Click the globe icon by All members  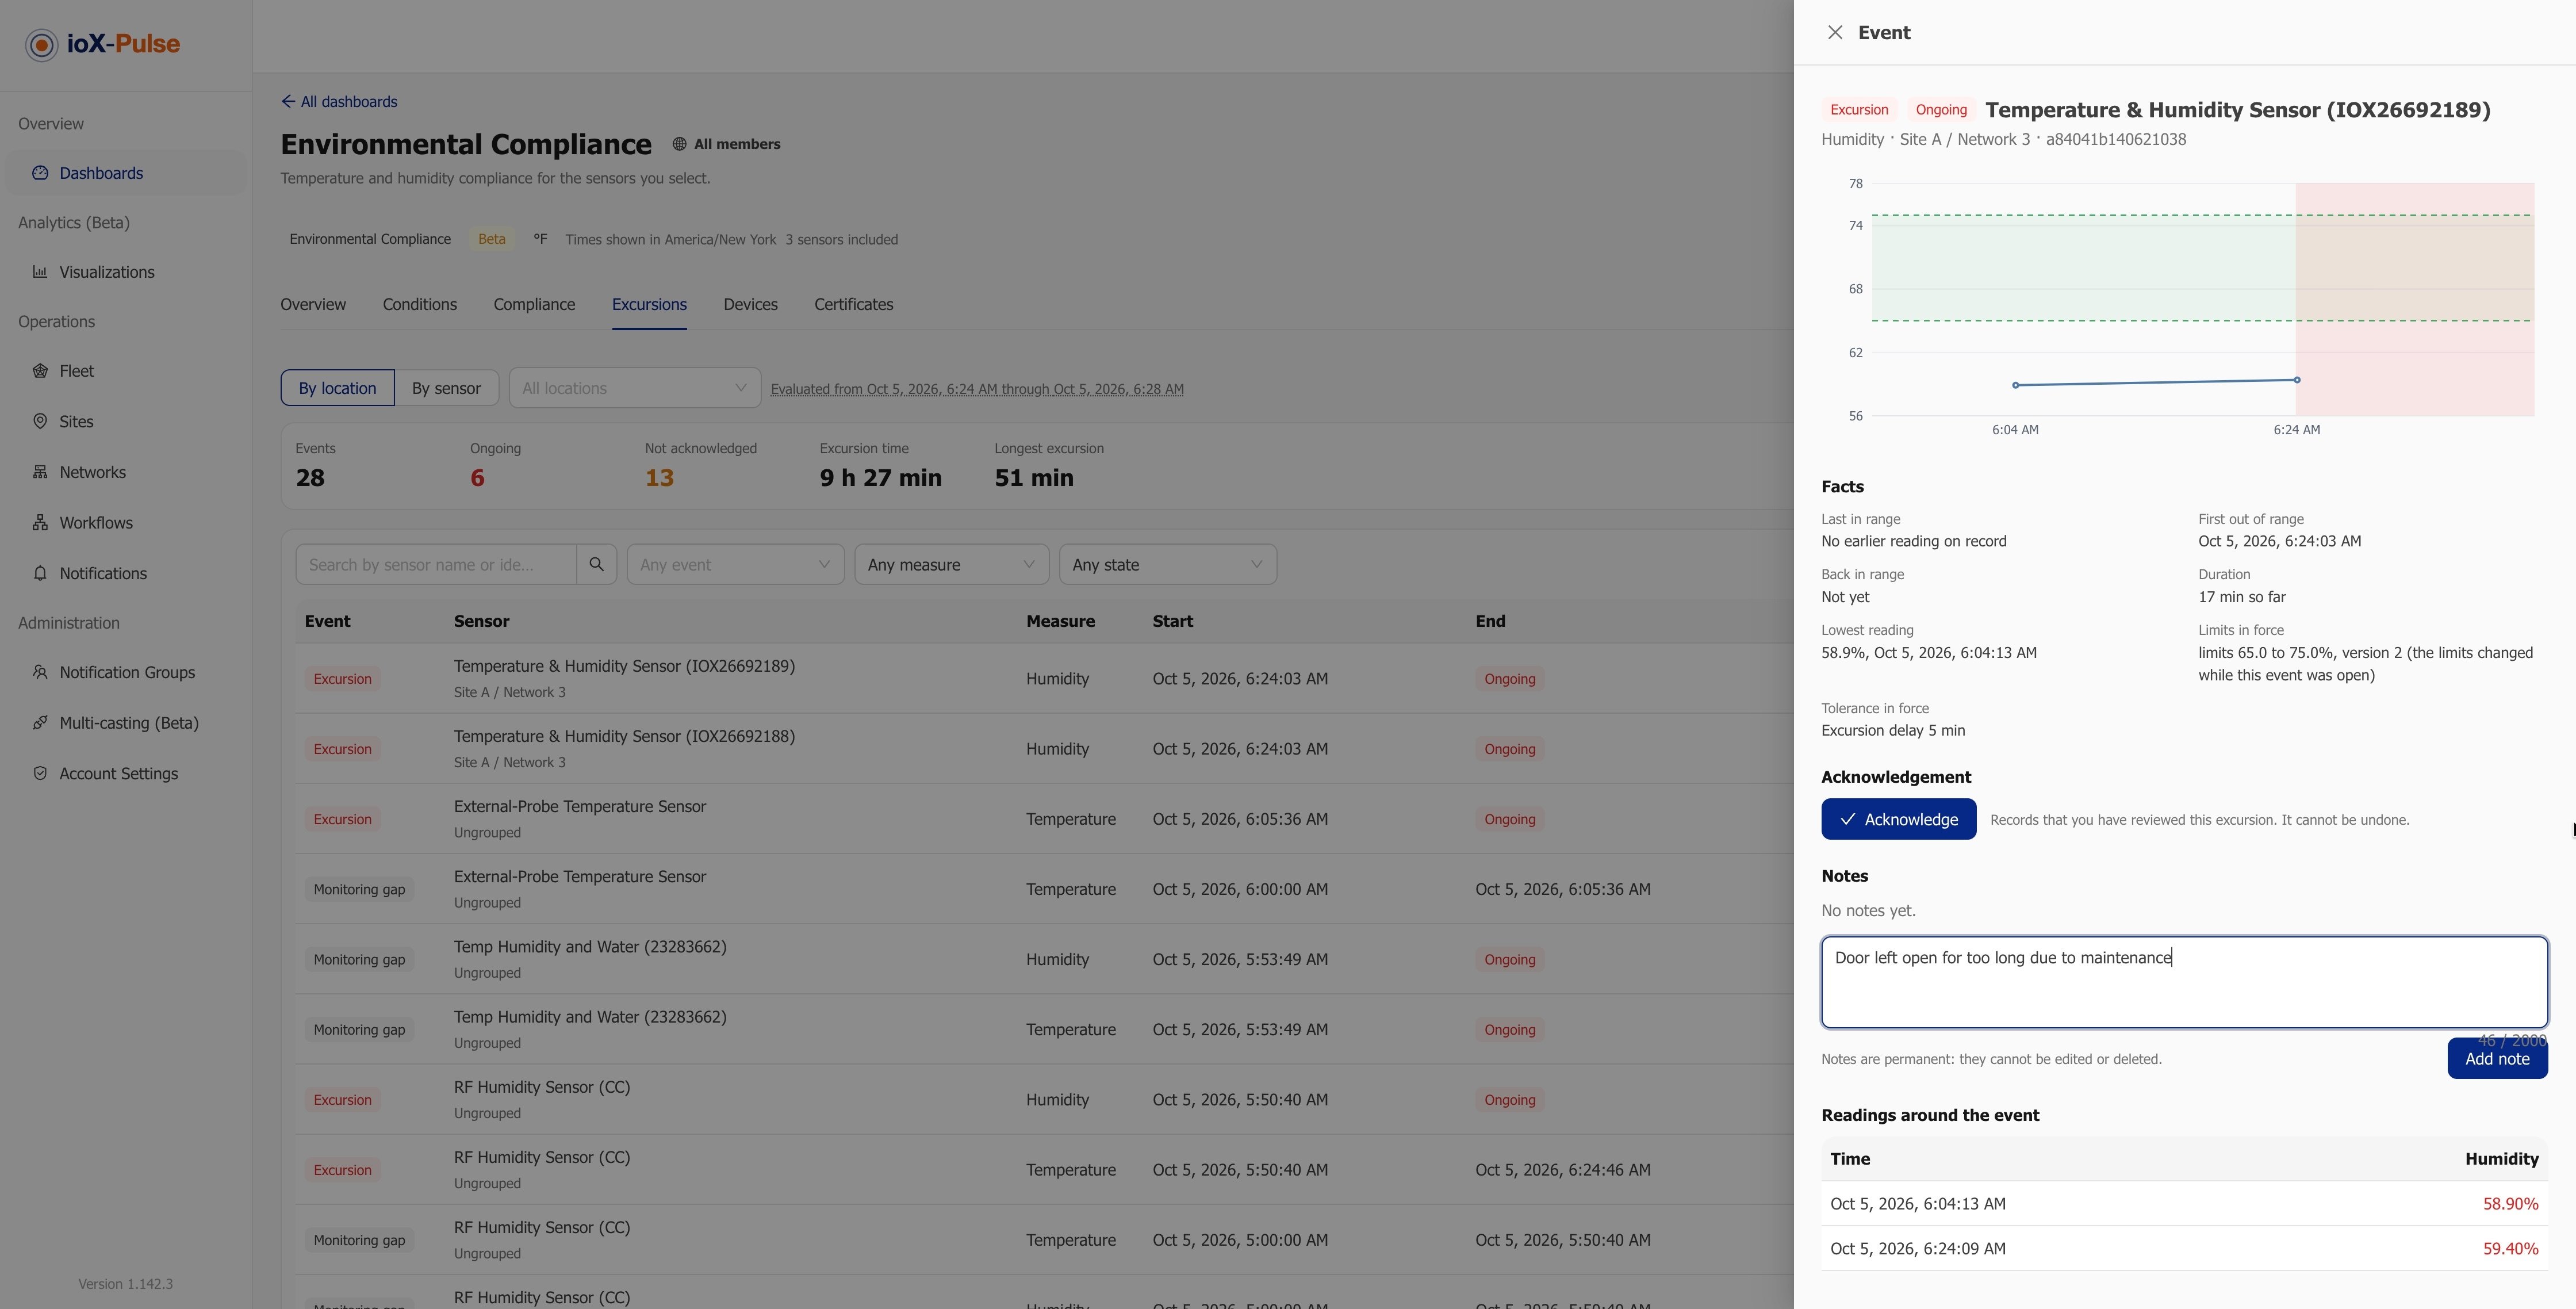pos(679,144)
